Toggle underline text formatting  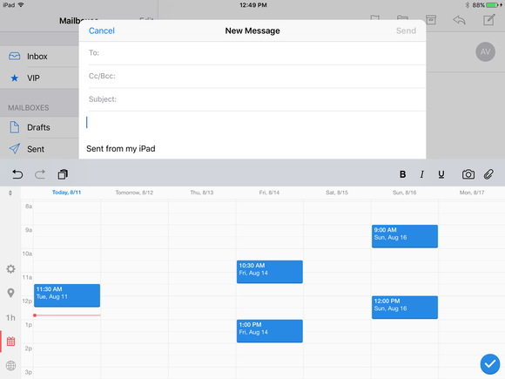[x=441, y=174]
